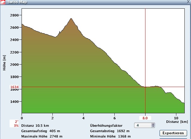
Task: Click the Überhöhungsfaktor label text
Action: click(x=106, y=126)
